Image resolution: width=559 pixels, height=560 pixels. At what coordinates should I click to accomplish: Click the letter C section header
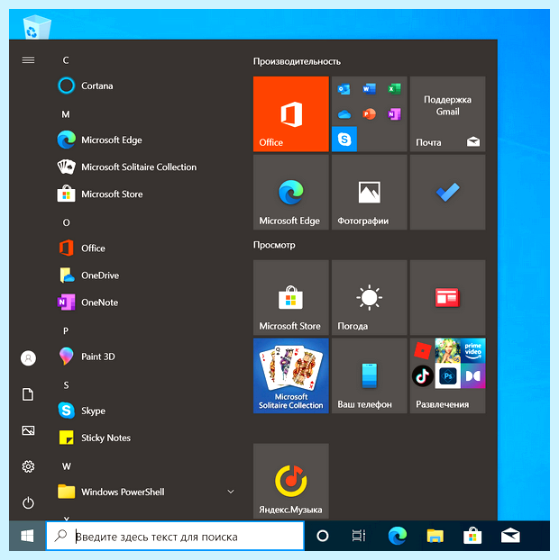click(x=66, y=60)
